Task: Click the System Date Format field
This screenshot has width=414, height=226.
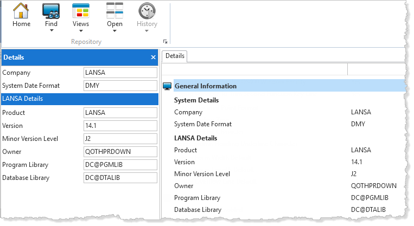Action: 120,86
